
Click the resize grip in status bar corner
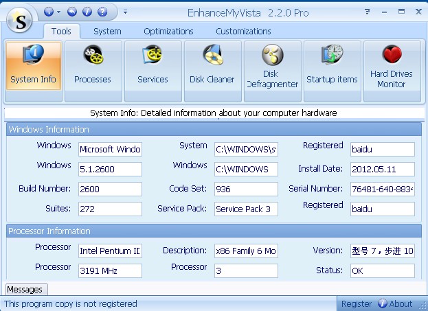[x=424, y=306]
